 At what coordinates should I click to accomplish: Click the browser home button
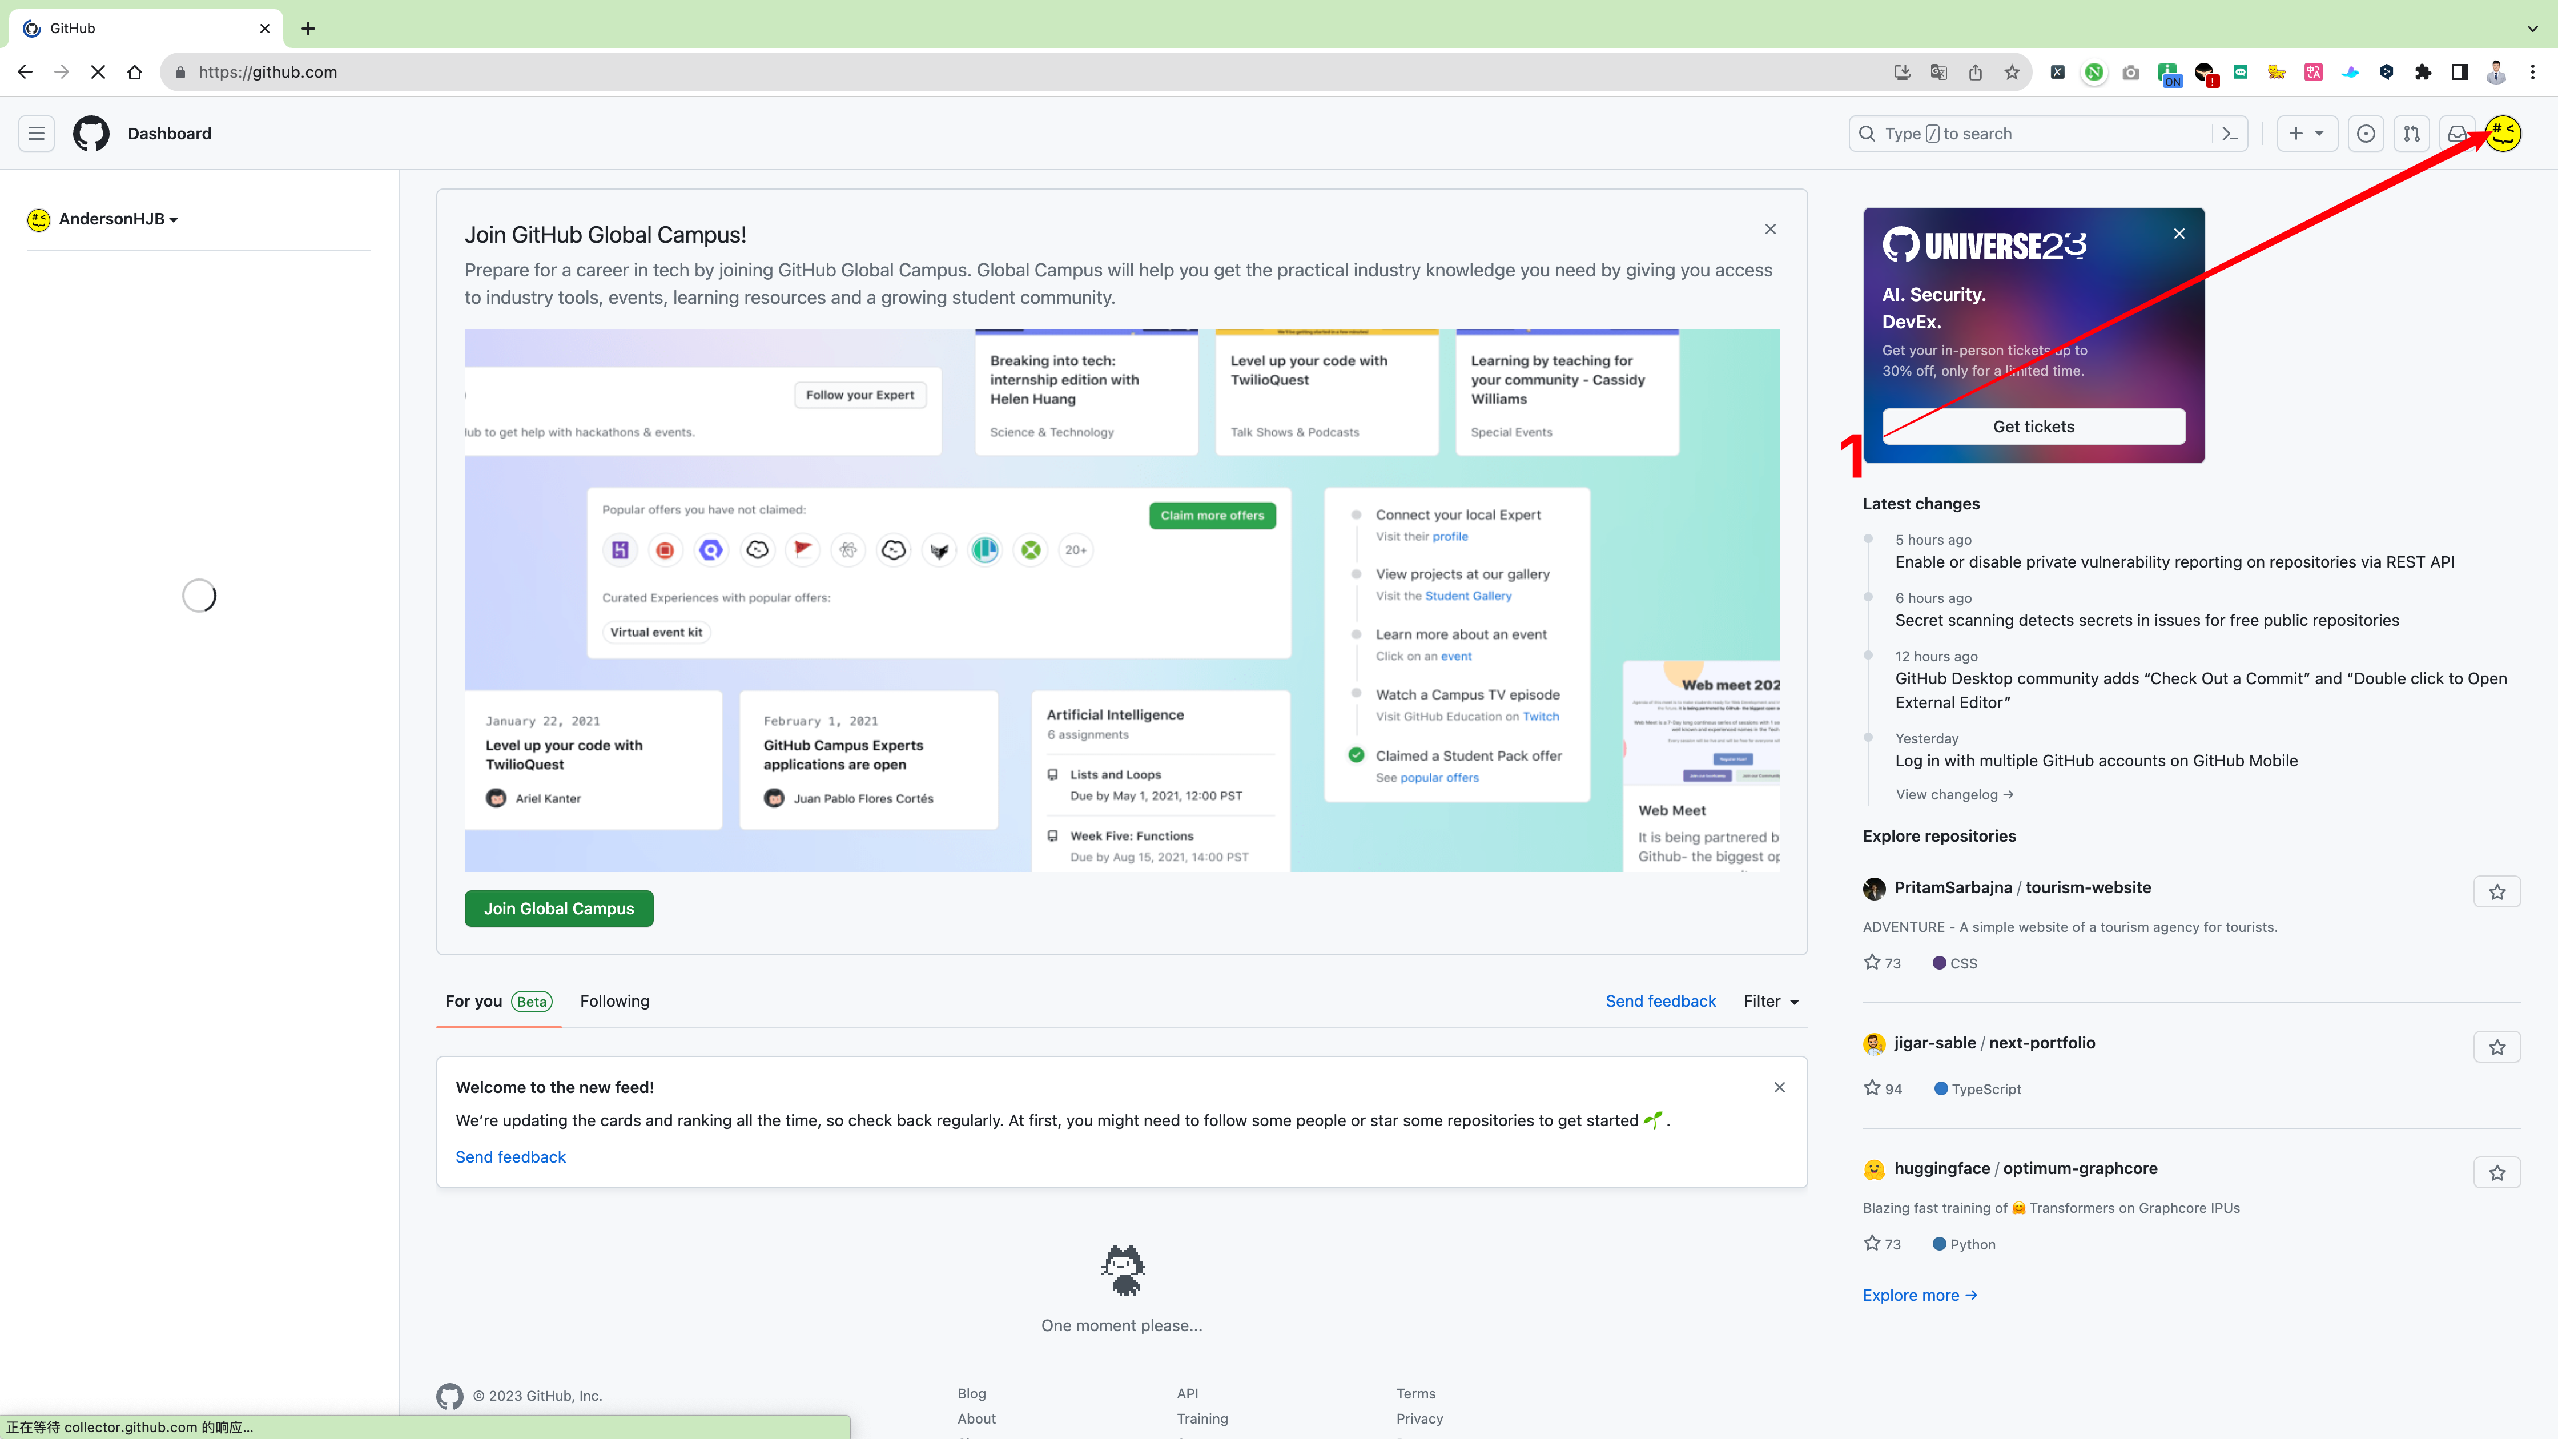click(135, 71)
